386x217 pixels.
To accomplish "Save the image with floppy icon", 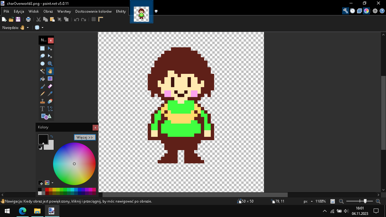I will coord(18,19).
